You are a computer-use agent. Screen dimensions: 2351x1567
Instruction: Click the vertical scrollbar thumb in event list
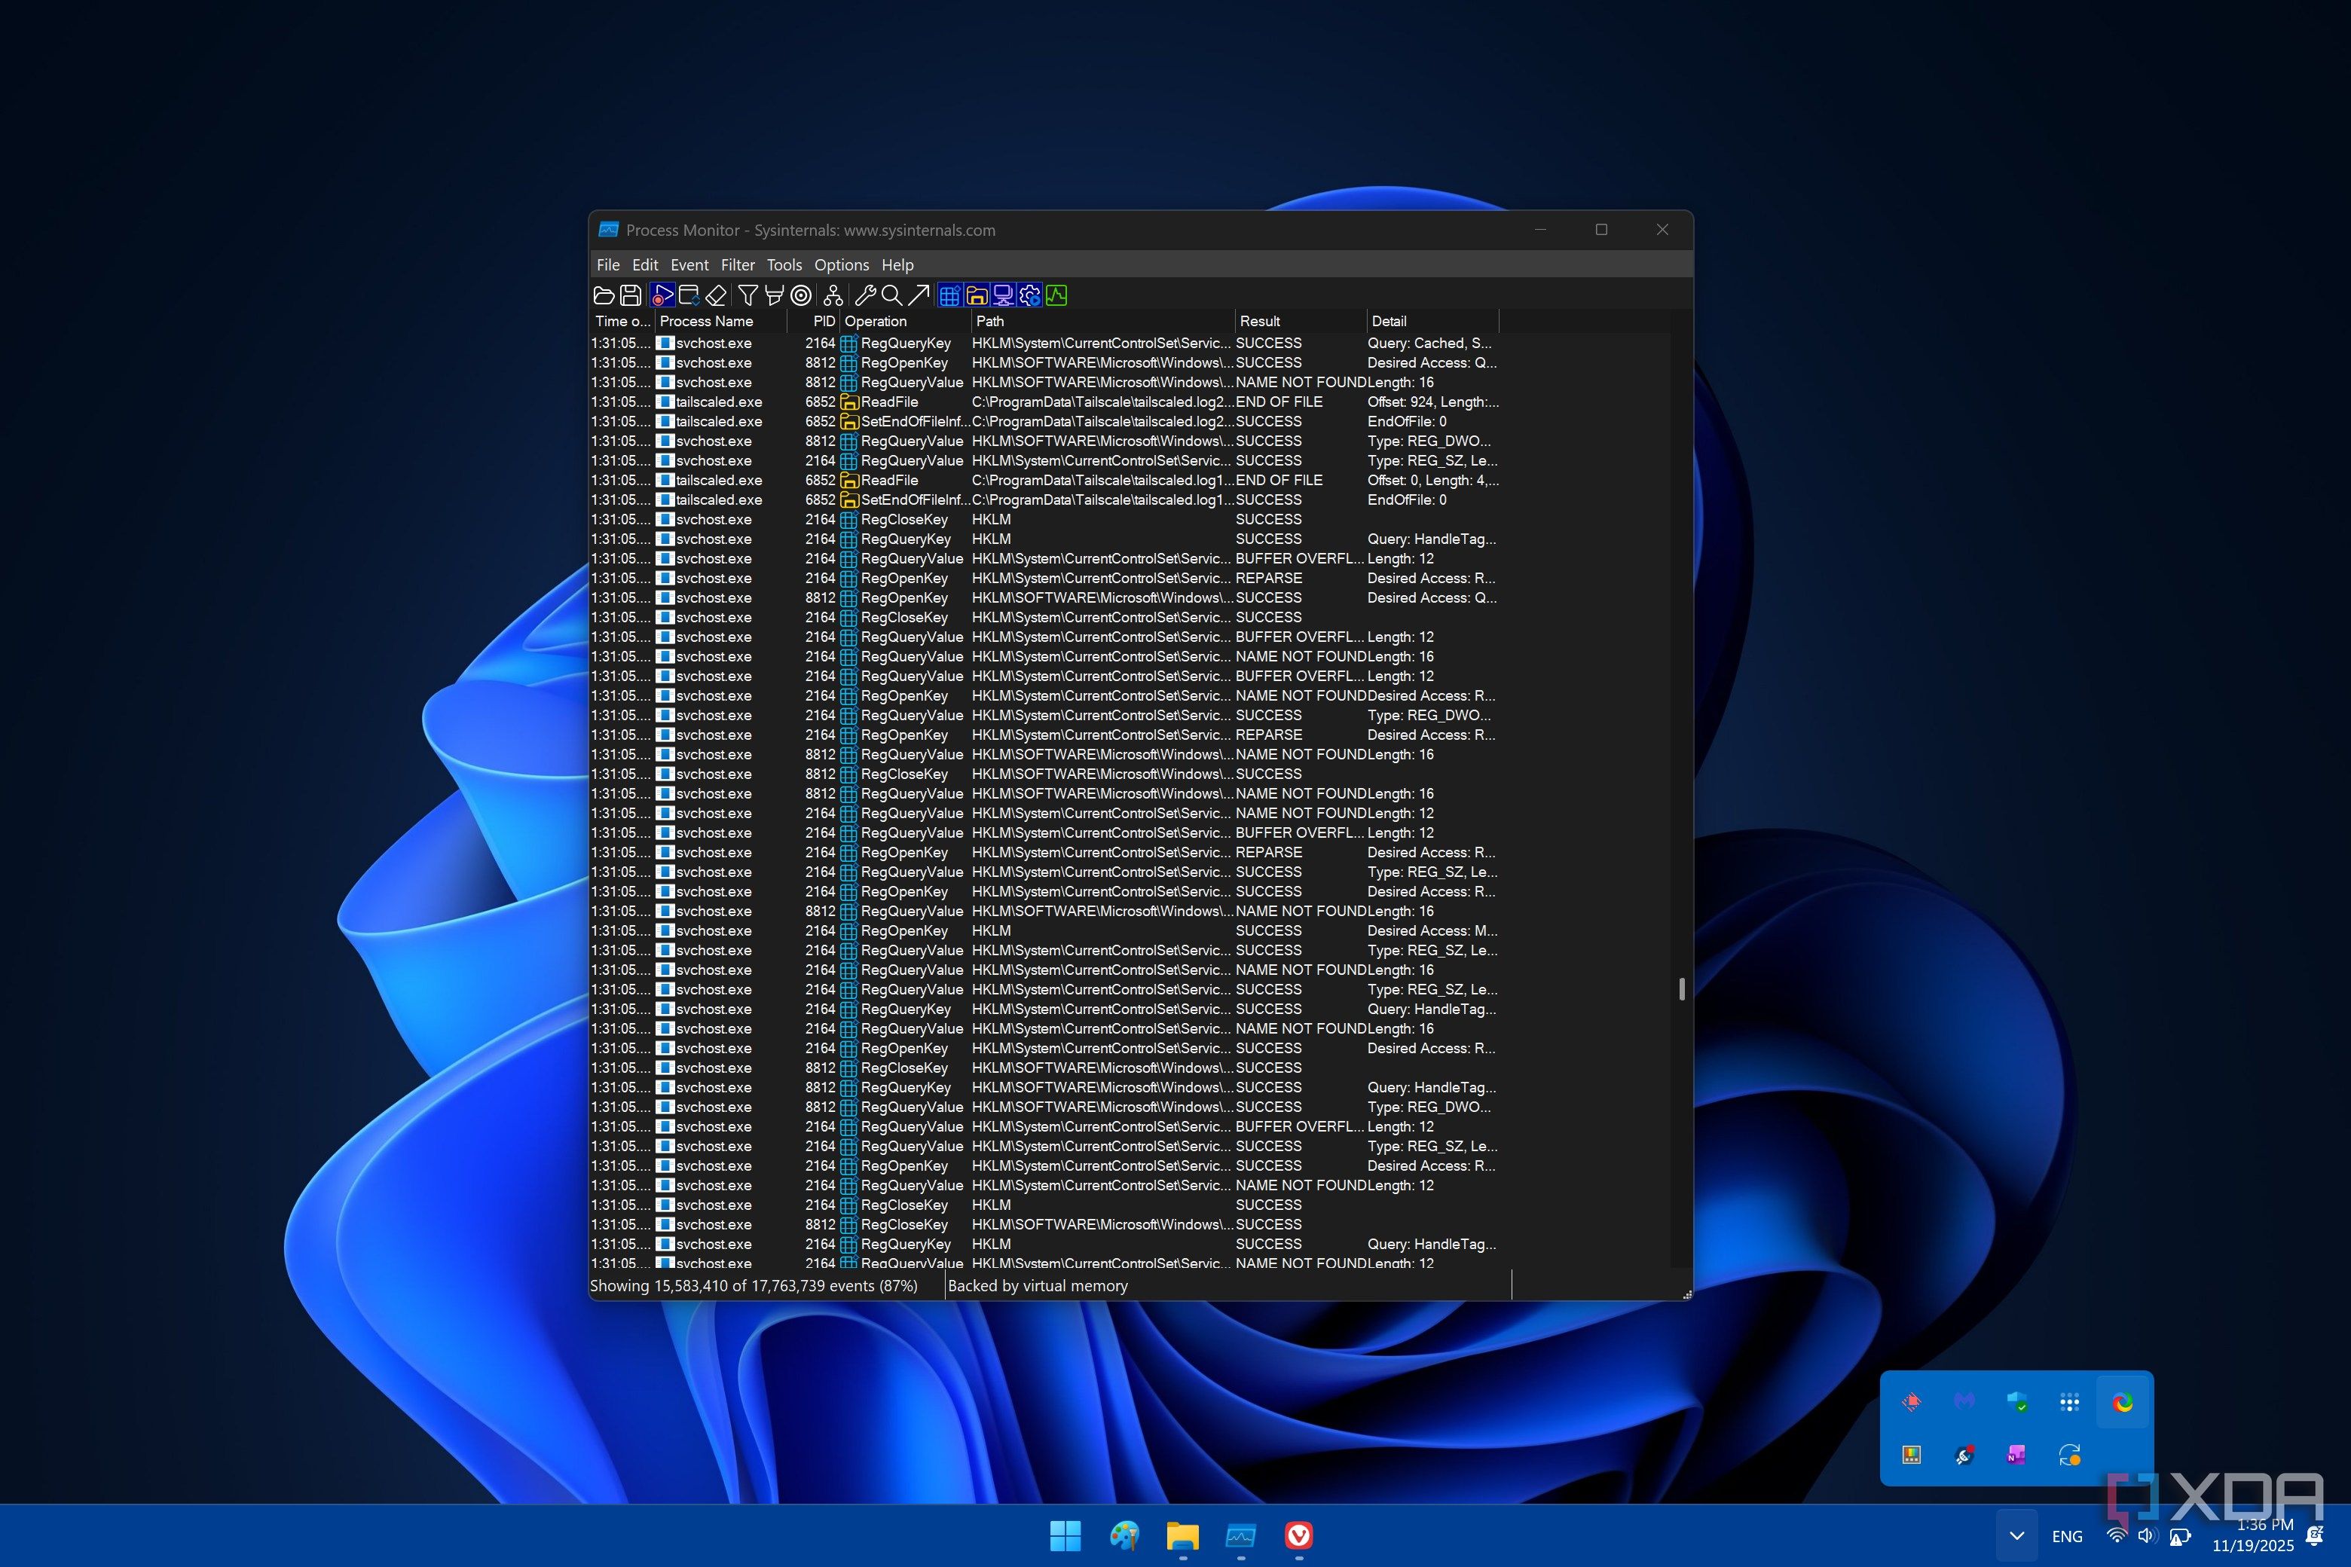(1681, 988)
